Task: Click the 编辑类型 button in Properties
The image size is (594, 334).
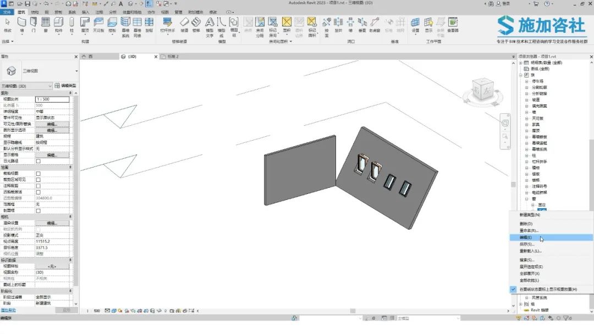Action: [x=65, y=86]
